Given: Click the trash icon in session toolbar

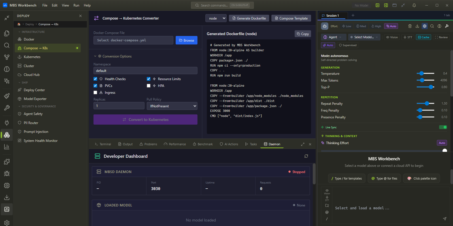Looking at the screenshot, I should tap(410, 26).
